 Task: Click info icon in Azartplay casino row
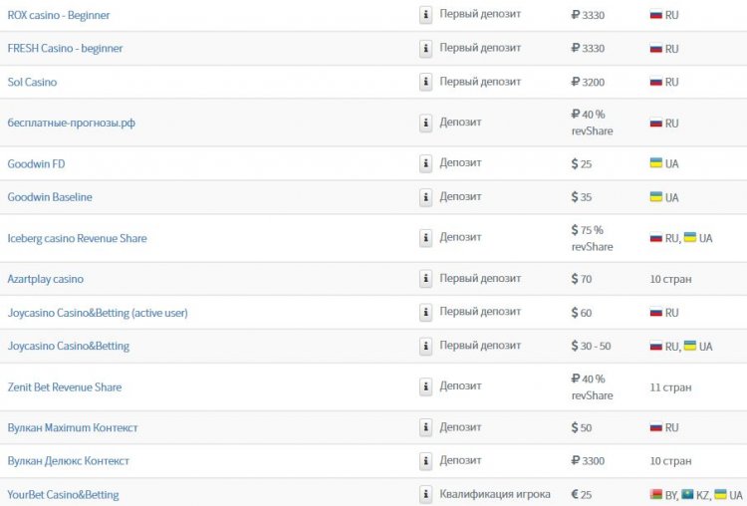coord(425,279)
